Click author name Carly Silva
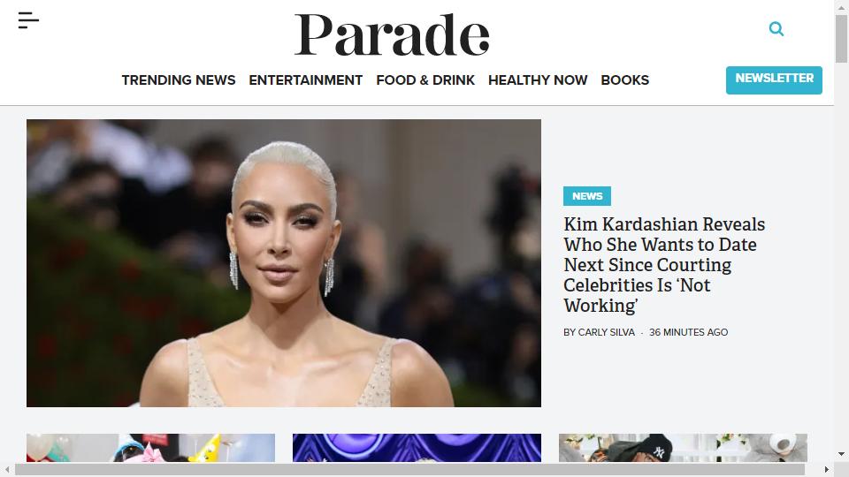The width and height of the screenshot is (849, 477). pos(606,332)
